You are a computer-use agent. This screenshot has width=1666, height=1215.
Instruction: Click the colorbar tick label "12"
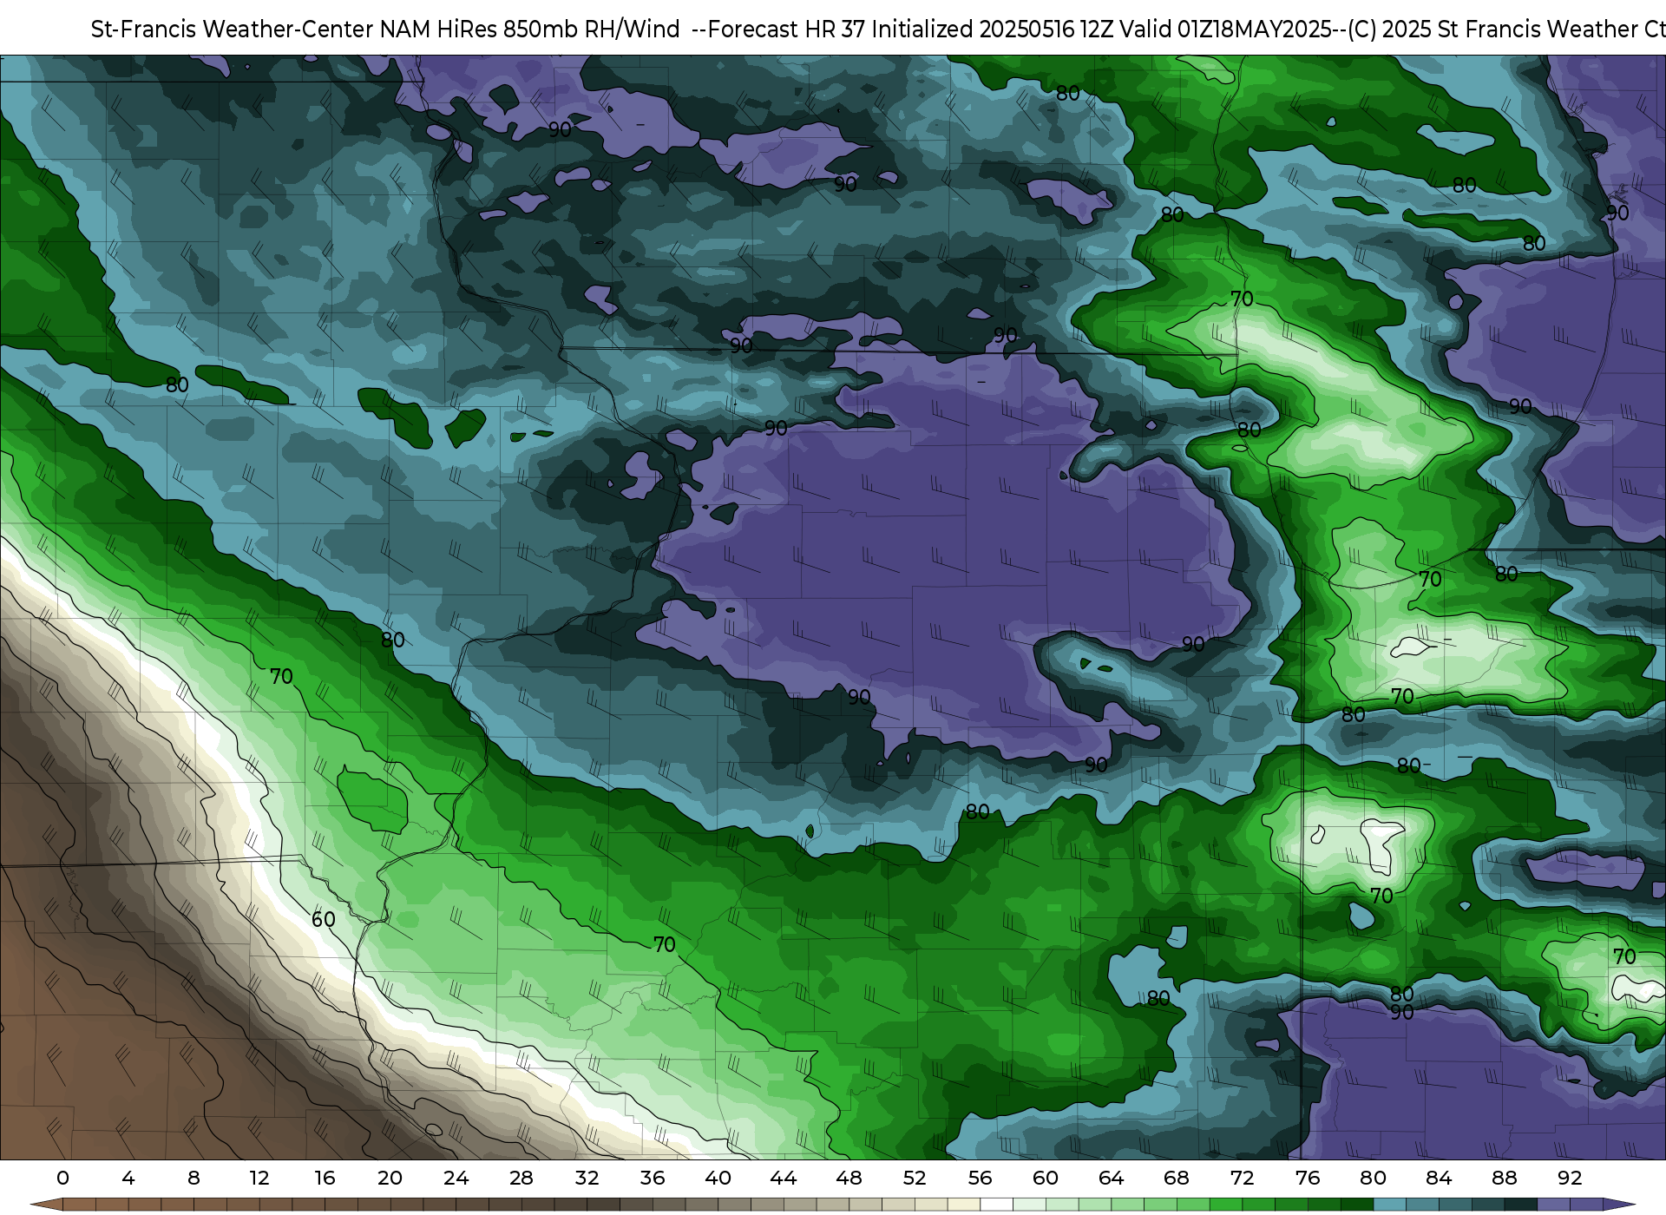259,1178
